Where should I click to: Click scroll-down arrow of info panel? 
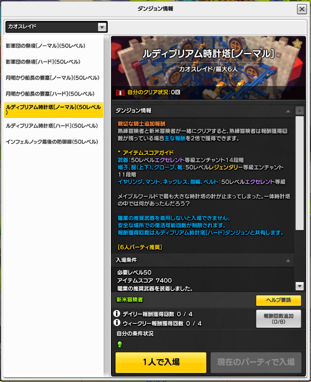[300, 286]
